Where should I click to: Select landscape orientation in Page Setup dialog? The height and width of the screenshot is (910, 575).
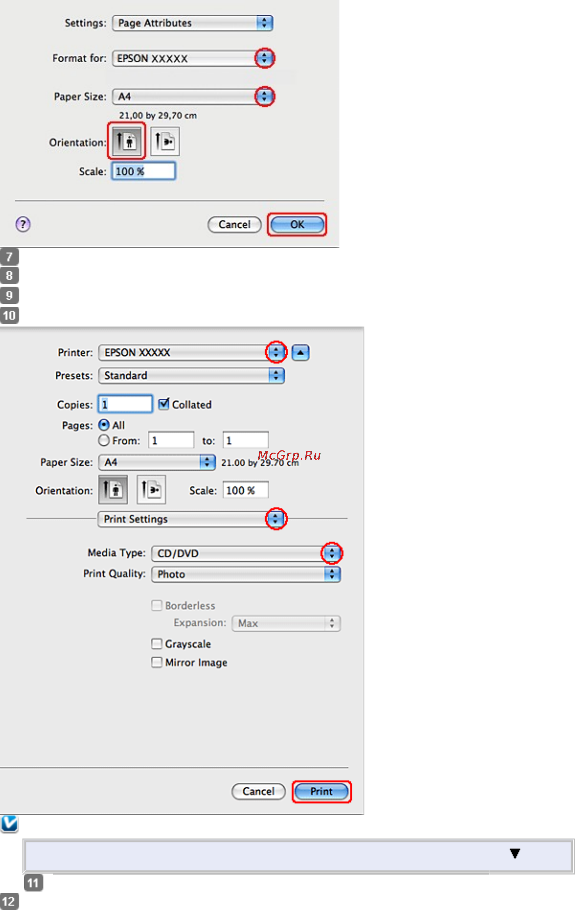pos(165,141)
